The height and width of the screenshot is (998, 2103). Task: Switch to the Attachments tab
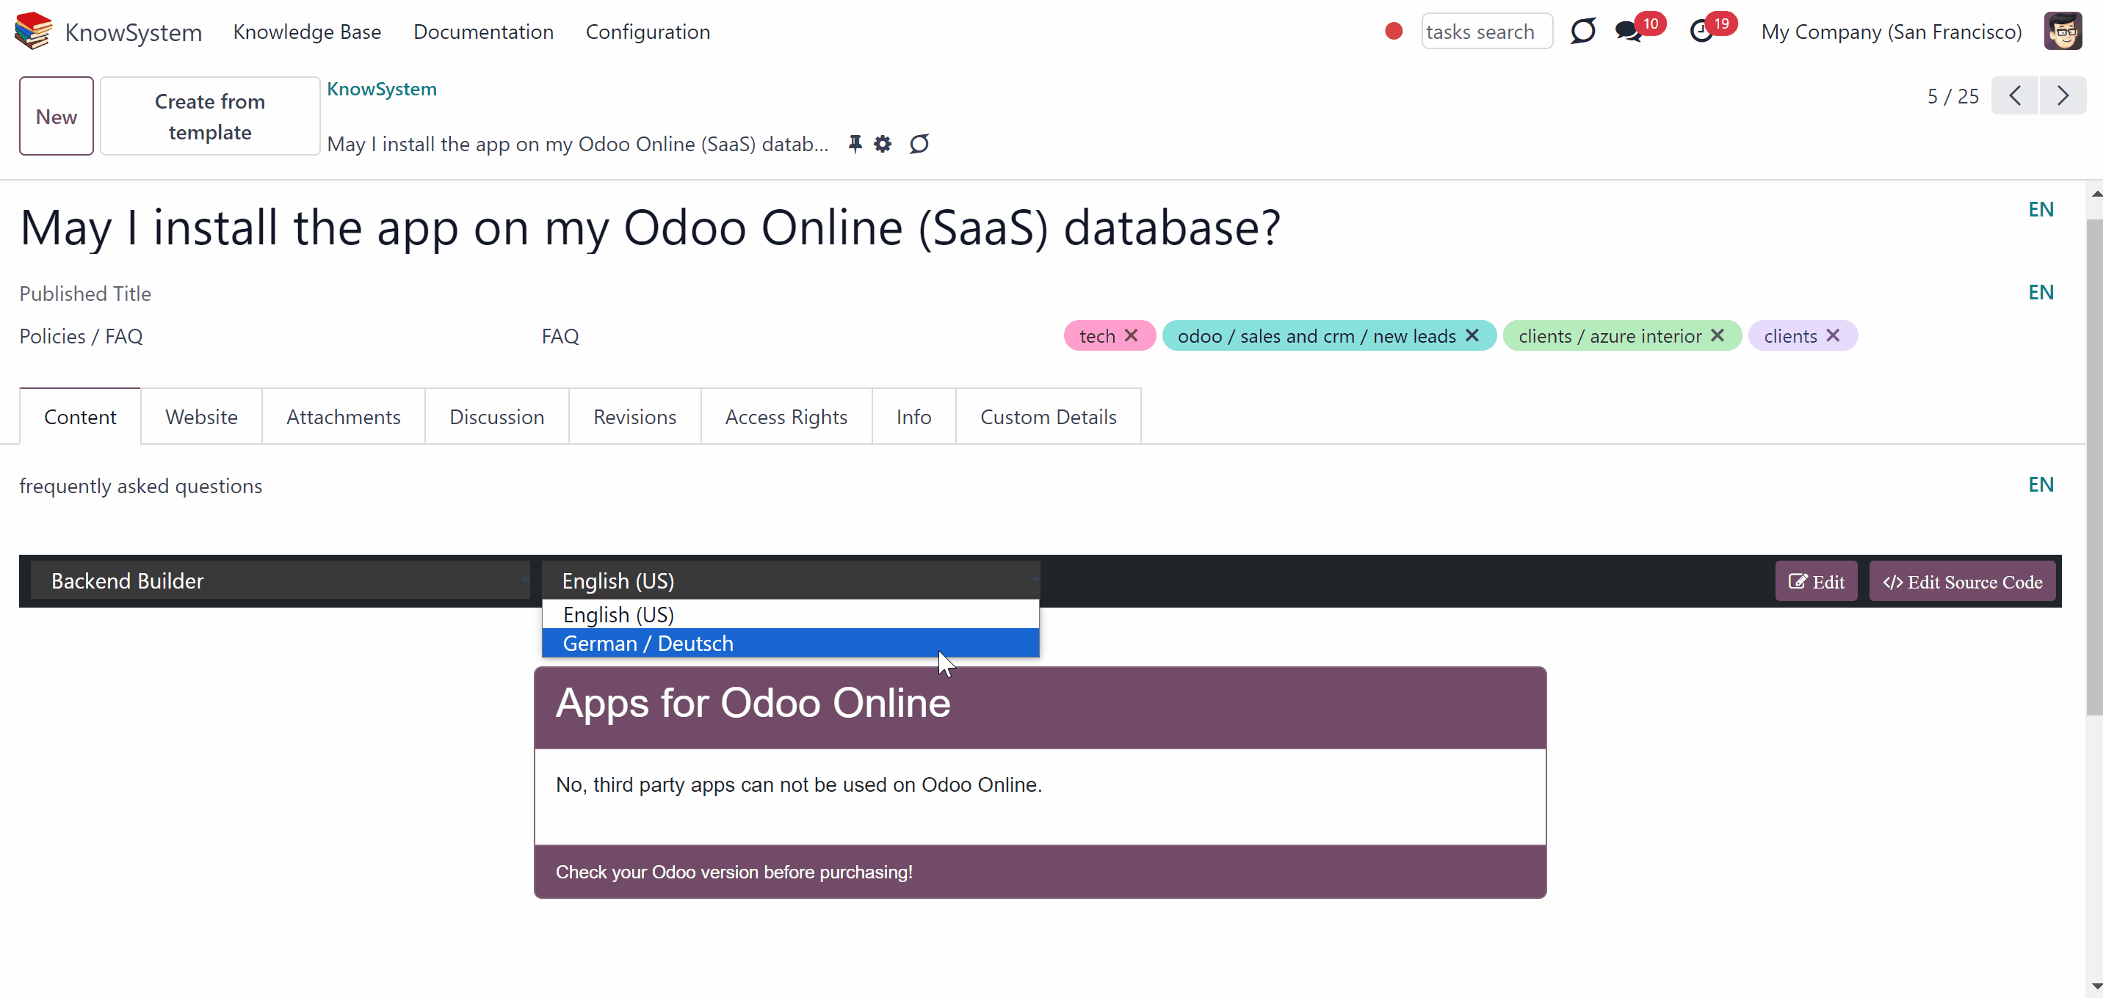pos(343,416)
